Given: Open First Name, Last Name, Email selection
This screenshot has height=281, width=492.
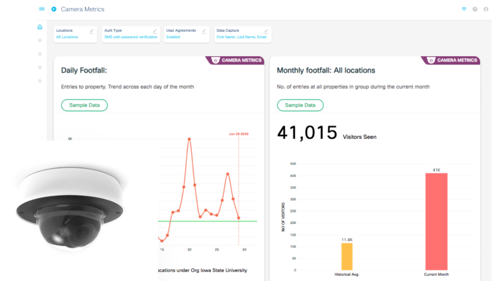Looking at the screenshot, I should pyautogui.click(x=242, y=37).
